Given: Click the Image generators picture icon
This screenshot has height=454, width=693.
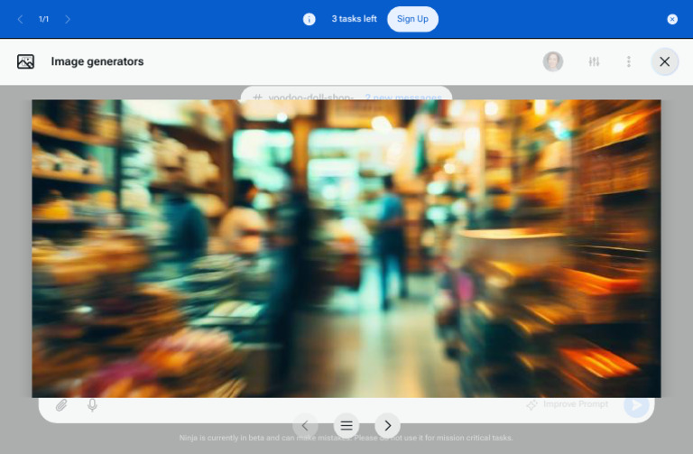Looking at the screenshot, I should point(25,61).
